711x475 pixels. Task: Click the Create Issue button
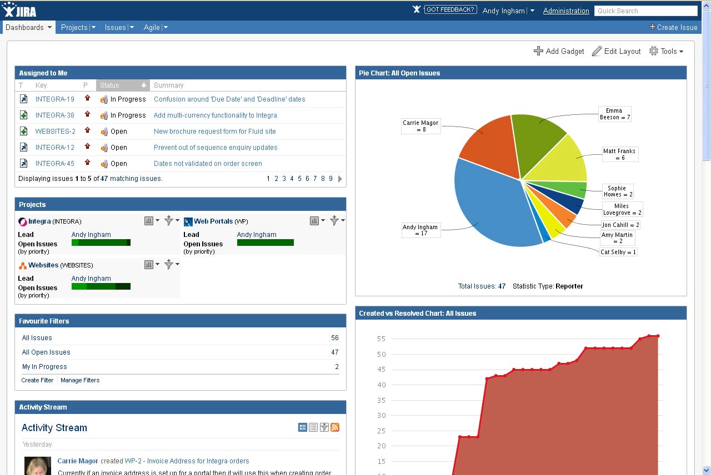674,27
